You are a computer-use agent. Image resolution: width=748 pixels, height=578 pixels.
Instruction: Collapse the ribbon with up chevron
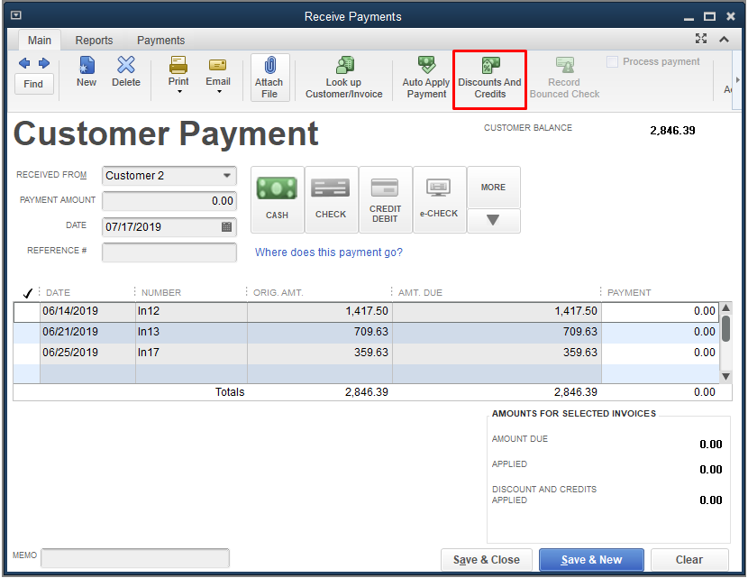724,39
